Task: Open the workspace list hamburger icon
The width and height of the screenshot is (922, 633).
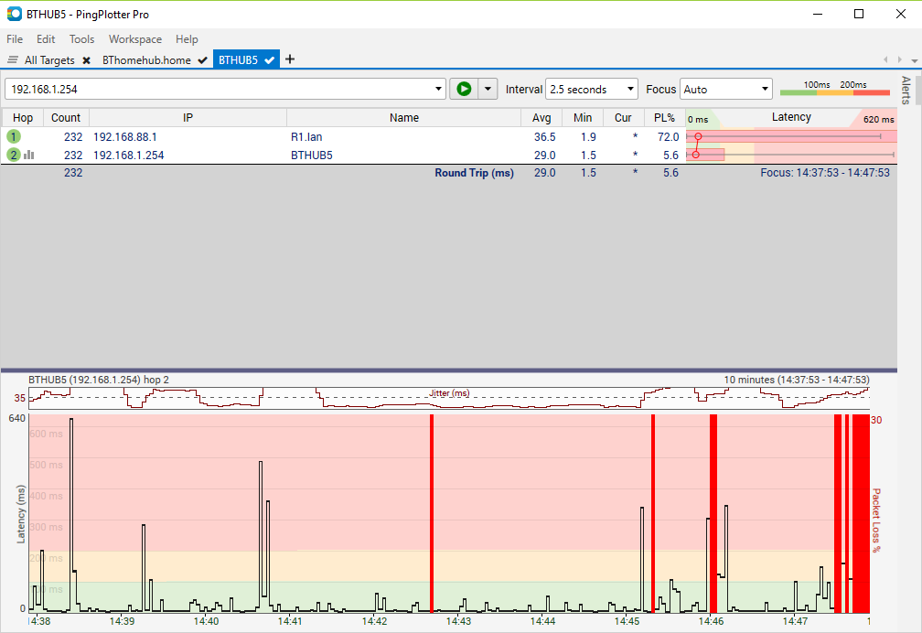Action: [13, 59]
